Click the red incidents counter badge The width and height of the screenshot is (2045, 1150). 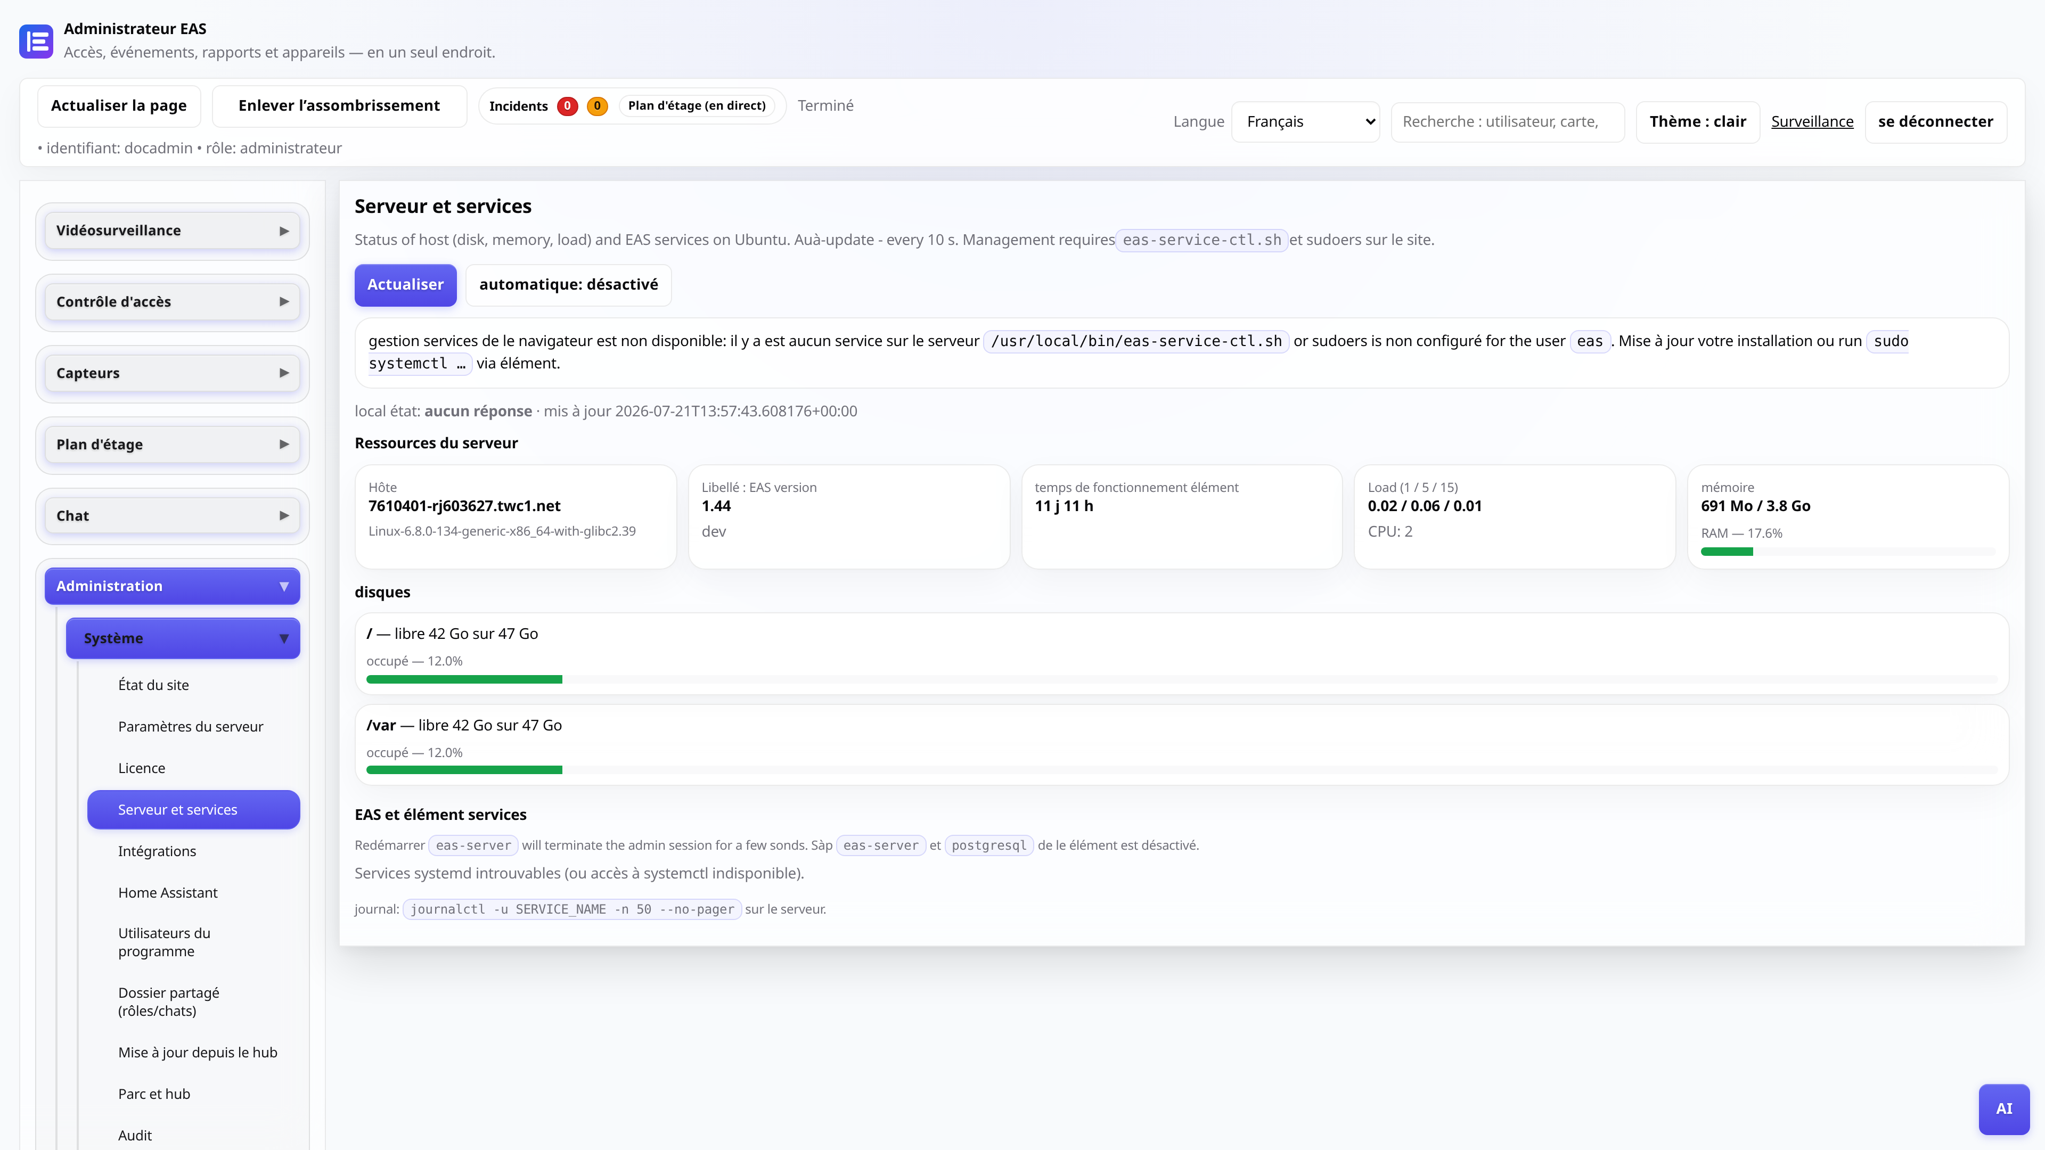click(x=567, y=105)
